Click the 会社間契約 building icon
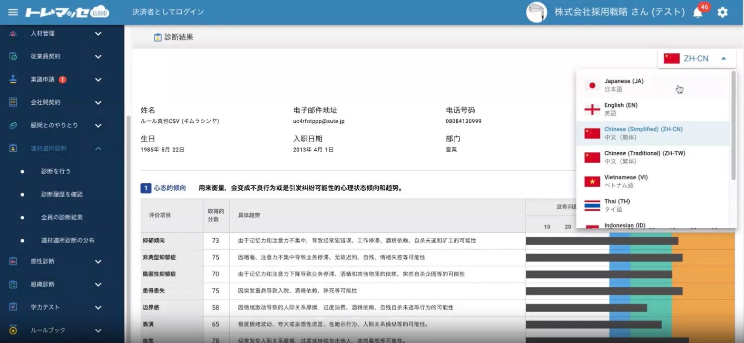The height and width of the screenshot is (343, 744). (x=13, y=102)
